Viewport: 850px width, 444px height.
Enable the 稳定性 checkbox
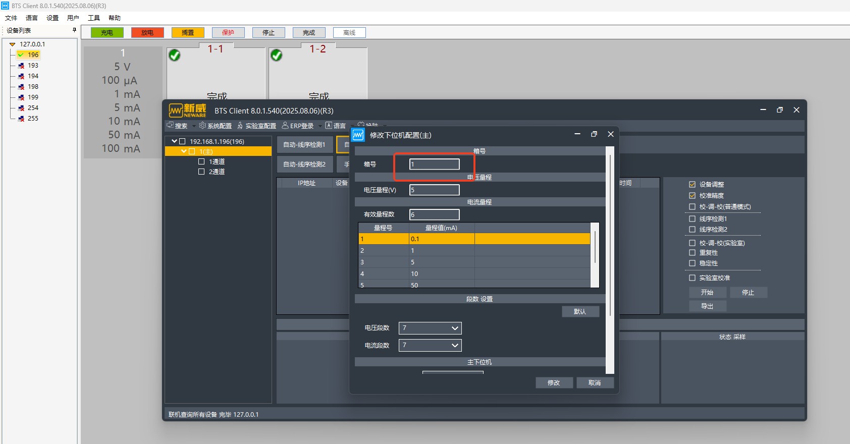coord(692,263)
